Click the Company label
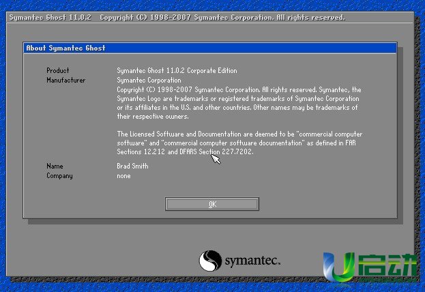Image resolution: width=425 pixels, height=292 pixels. 59,176
